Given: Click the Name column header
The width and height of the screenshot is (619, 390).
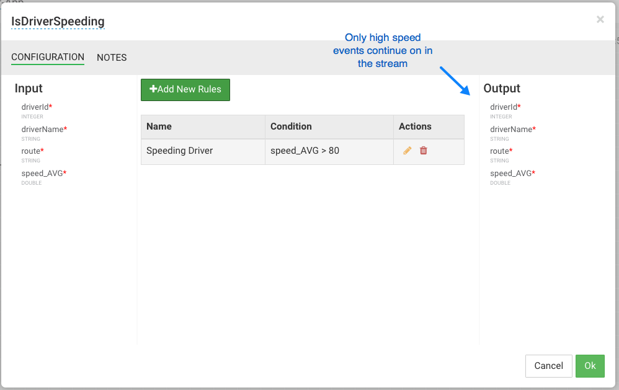Looking at the screenshot, I should (x=159, y=126).
